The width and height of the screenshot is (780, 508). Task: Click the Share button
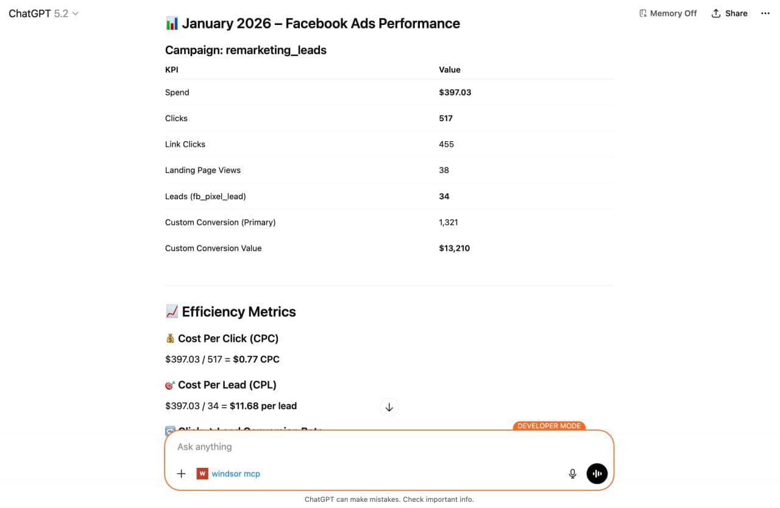click(x=729, y=13)
